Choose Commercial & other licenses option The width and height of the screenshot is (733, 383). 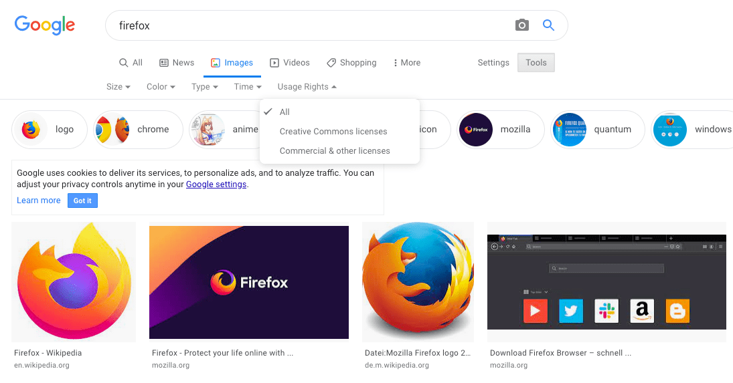click(335, 151)
